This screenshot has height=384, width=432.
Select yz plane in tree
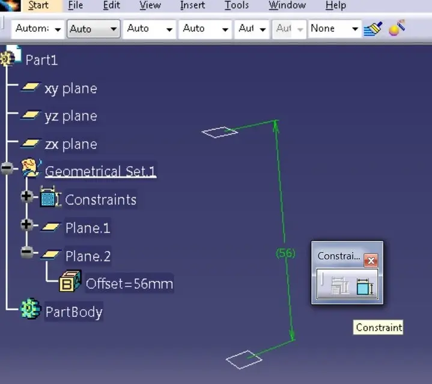(x=71, y=116)
